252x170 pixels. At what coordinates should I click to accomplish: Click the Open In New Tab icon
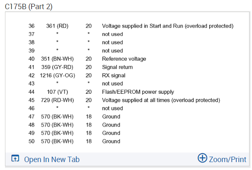(x=15, y=159)
